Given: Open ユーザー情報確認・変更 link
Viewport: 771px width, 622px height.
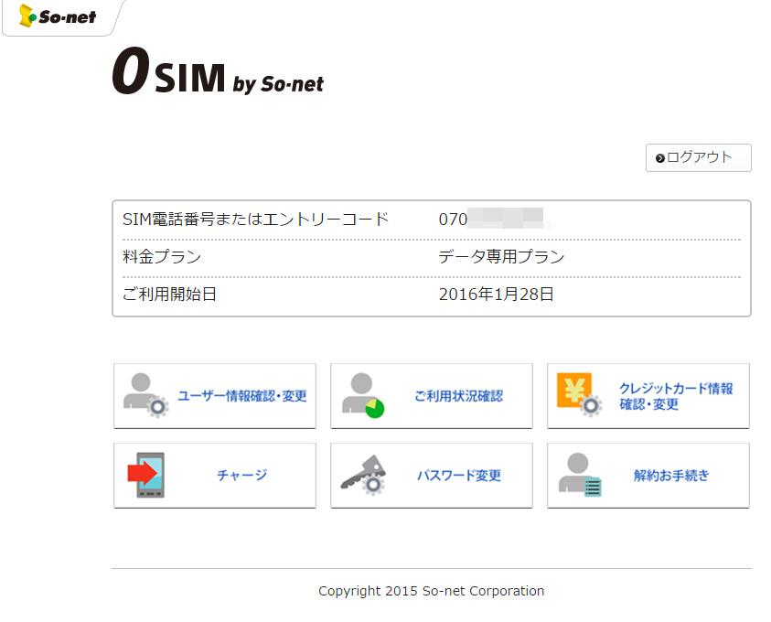Looking at the screenshot, I should pyautogui.click(x=215, y=396).
